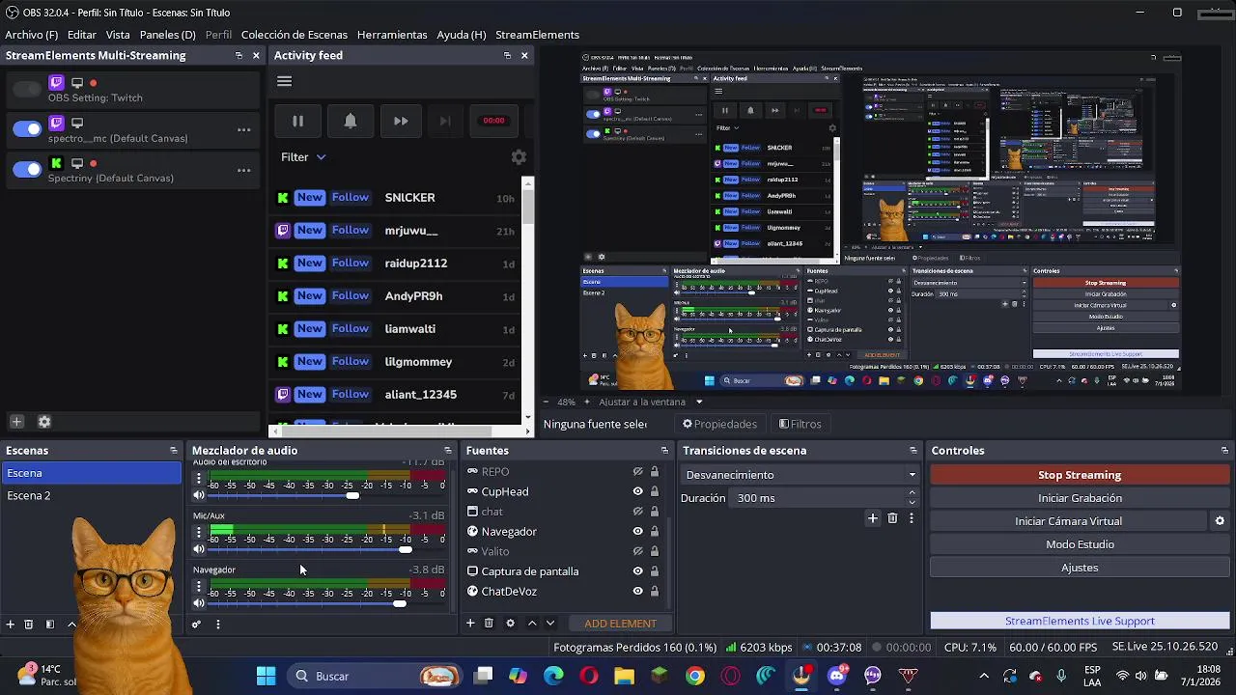The height and width of the screenshot is (695, 1236).
Task: Hide the ChatDeVoz source
Action: pyautogui.click(x=637, y=592)
